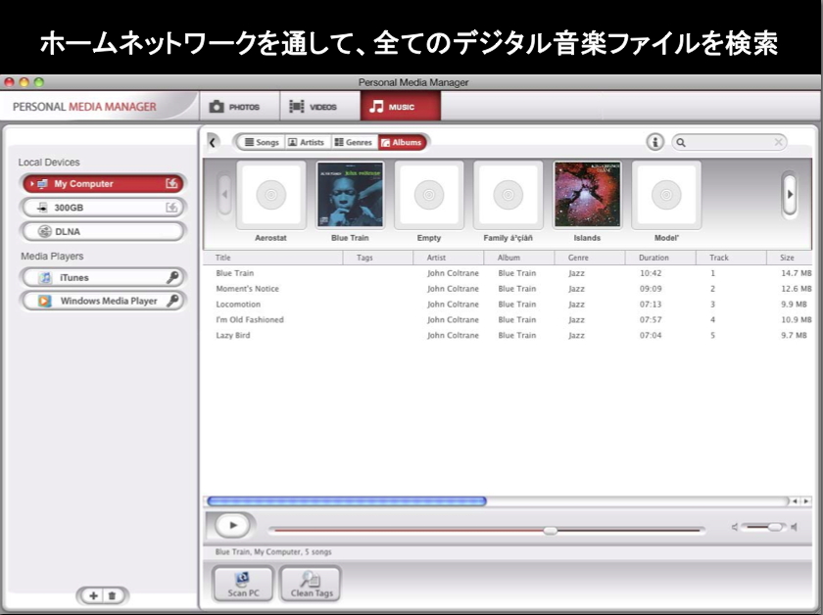Click the 300GB sync icon
The width and height of the screenshot is (823, 615).
(171, 208)
